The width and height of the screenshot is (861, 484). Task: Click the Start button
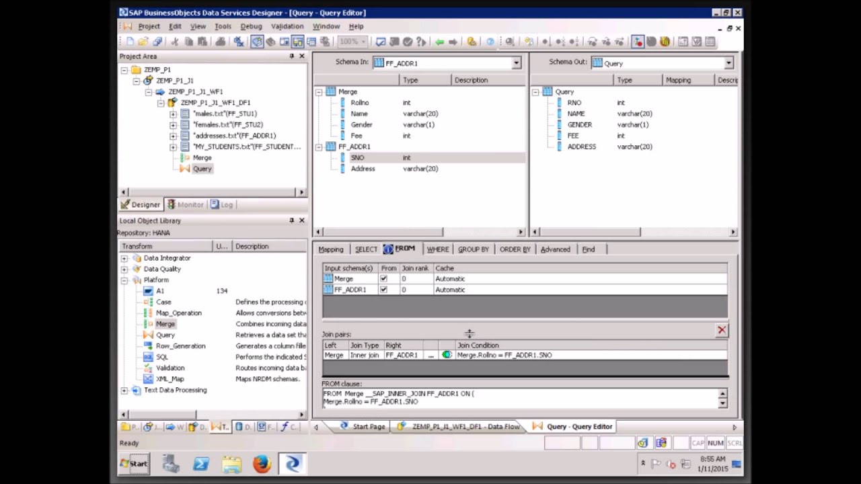134,464
